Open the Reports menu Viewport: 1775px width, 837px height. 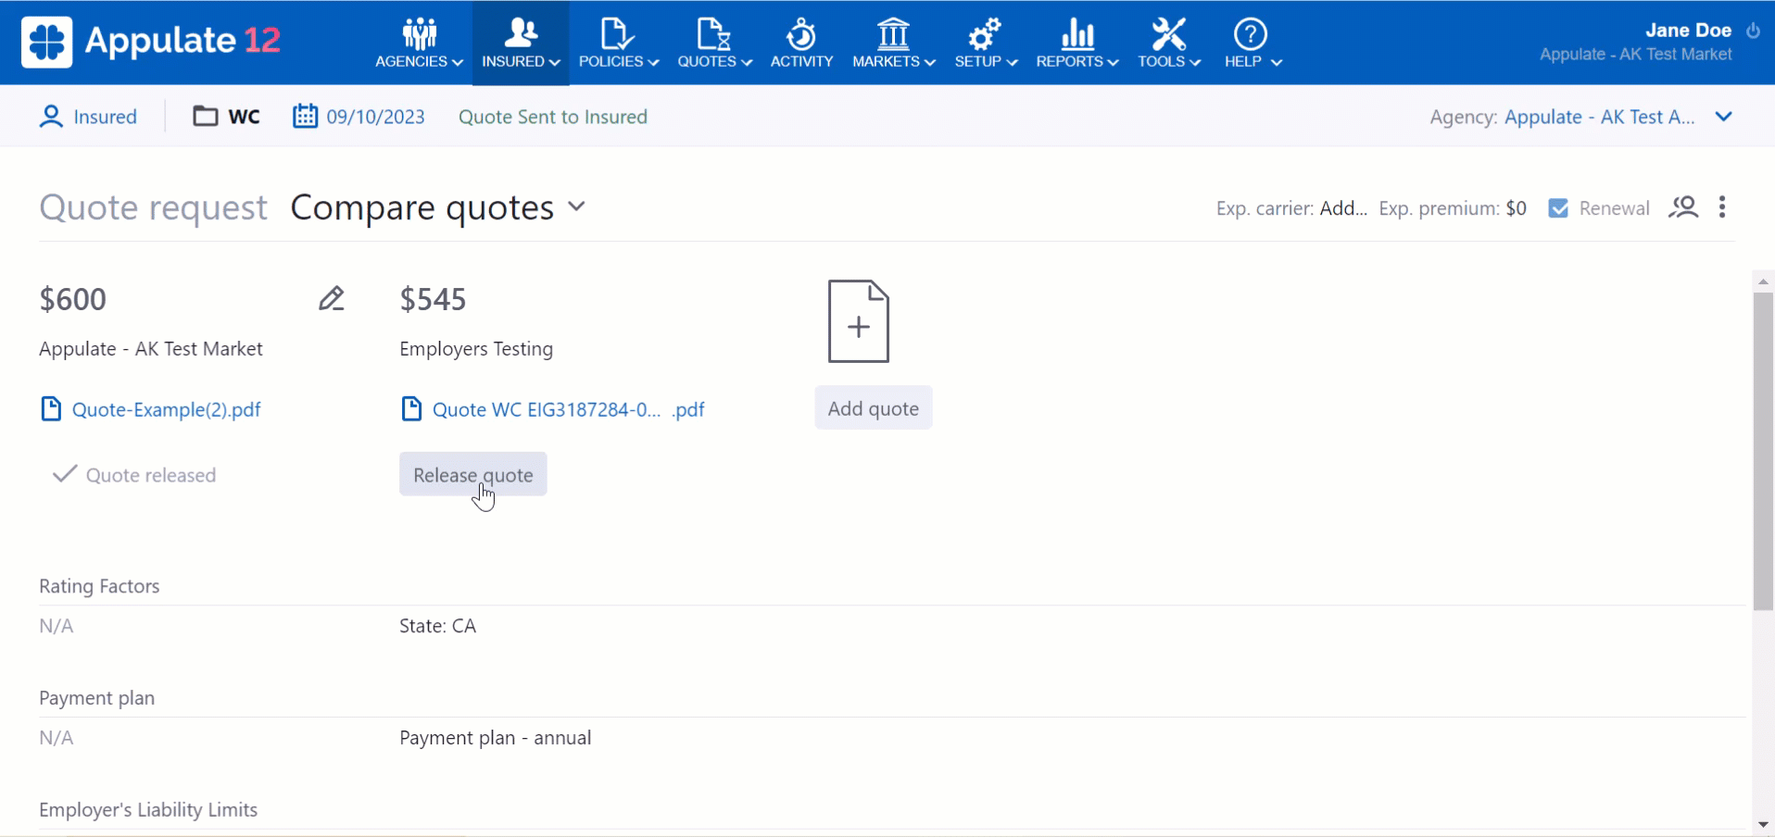(1076, 43)
